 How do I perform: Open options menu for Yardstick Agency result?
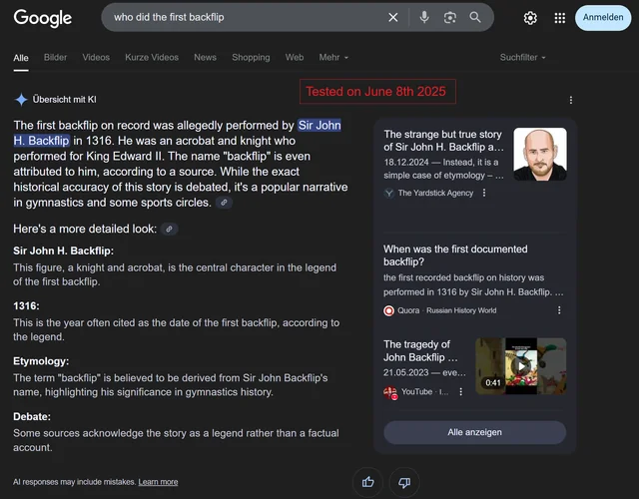coord(484,193)
